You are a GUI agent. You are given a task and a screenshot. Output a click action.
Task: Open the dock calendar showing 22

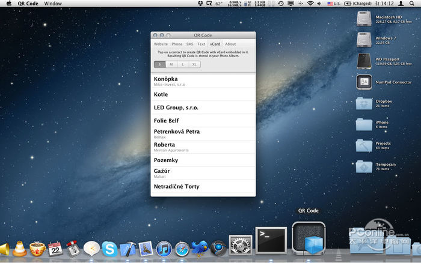click(55, 249)
